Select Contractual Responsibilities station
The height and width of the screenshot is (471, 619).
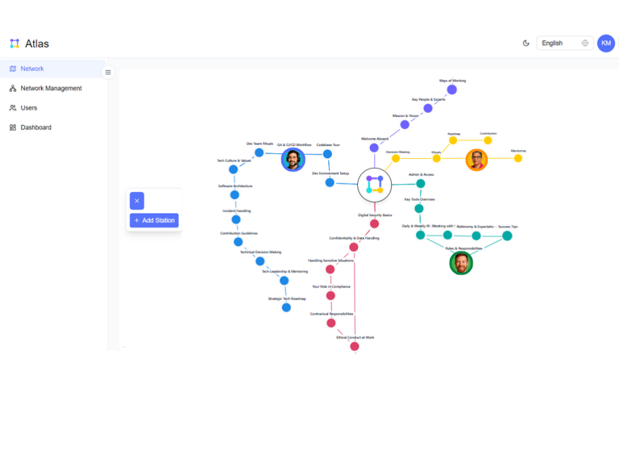click(330, 323)
